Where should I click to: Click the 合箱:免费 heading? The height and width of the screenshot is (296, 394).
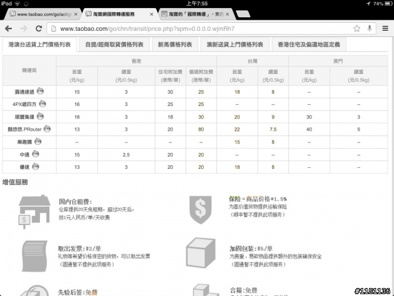[x=244, y=290]
